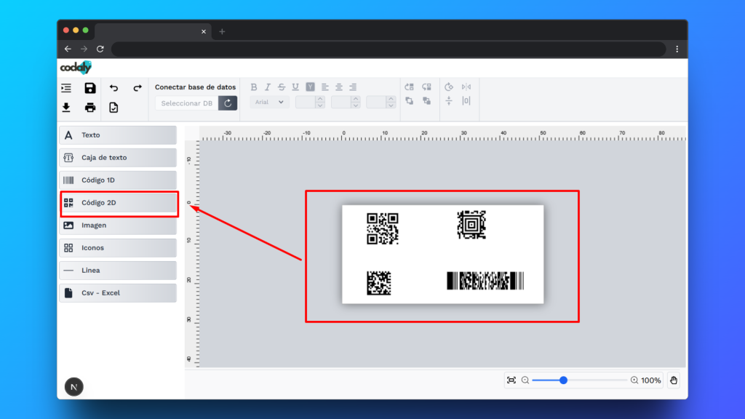Click the Codaly logo
The height and width of the screenshot is (419, 745).
tap(76, 68)
